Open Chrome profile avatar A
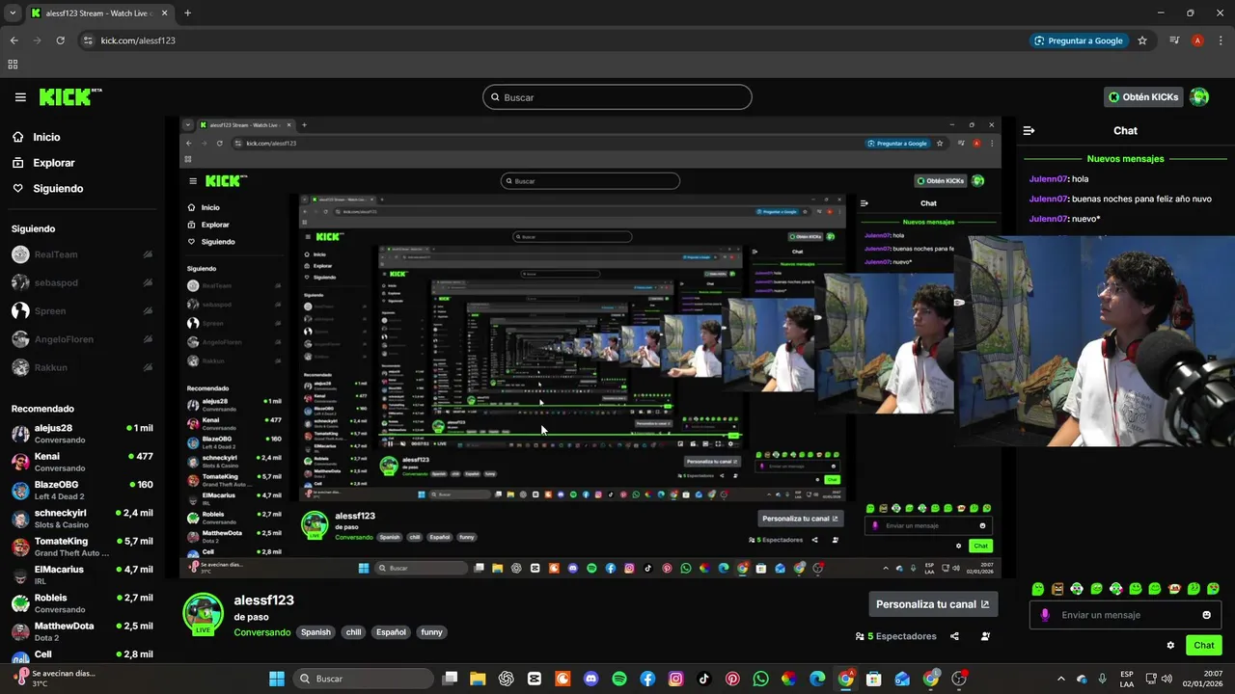Screen dimensions: 1235x694 pyautogui.click(x=1197, y=40)
